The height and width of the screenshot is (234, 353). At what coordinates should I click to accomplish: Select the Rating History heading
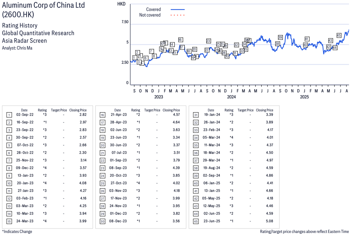[20, 25]
